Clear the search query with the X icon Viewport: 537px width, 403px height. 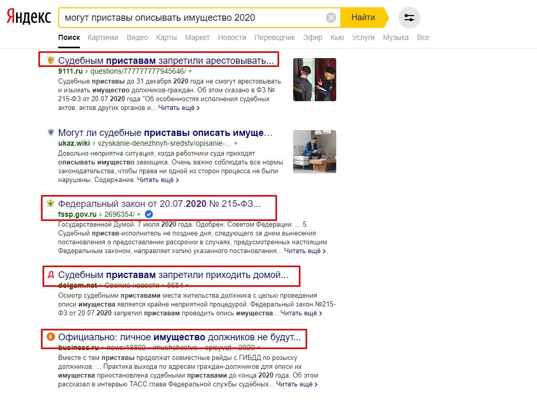331,18
